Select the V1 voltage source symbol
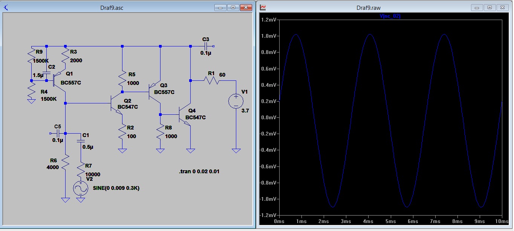The width and height of the screenshot is (514, 231). (x=236, y=102)
